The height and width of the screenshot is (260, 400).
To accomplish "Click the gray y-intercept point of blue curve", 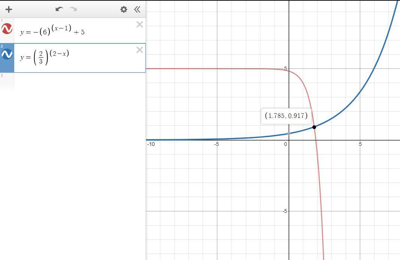I will [288, 134].
